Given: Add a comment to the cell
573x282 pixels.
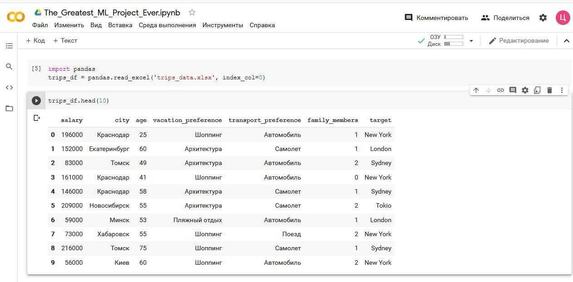Looking at the screenshot, I should click(x=513, y=90).
